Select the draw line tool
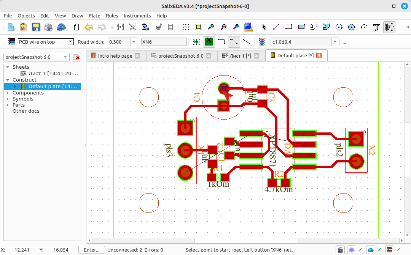Image resolution: width=411 pixels, height=255 pixels. coord(276,27)
